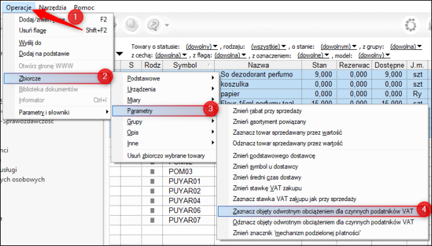Click the So dezodorant perfumo name cell

(x=261, y=75)
